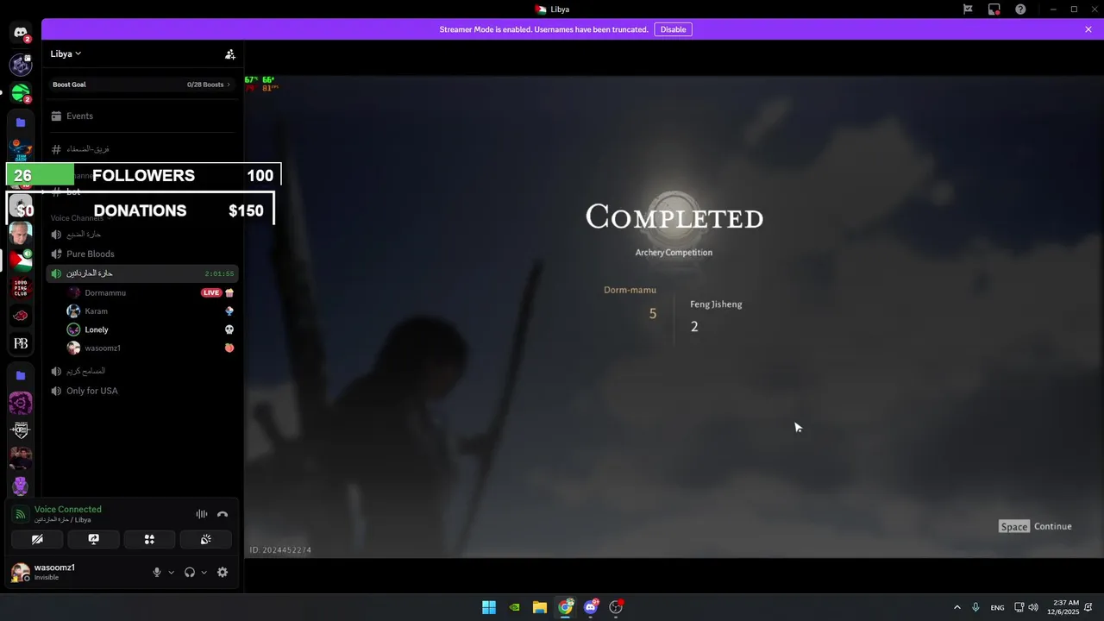Open File Explorer from taskbar
The height and width of the screenshot is (621, 1104).
point(539,607)
